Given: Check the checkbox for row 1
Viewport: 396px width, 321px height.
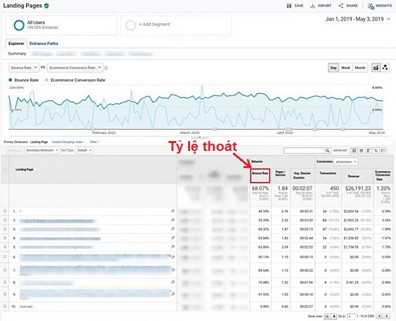Looking at the screenshot, I should [x=5, y=211].
